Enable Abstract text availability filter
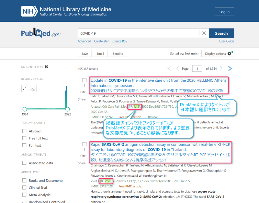This screenshot has height=203, width=259. tap(24, 131)
